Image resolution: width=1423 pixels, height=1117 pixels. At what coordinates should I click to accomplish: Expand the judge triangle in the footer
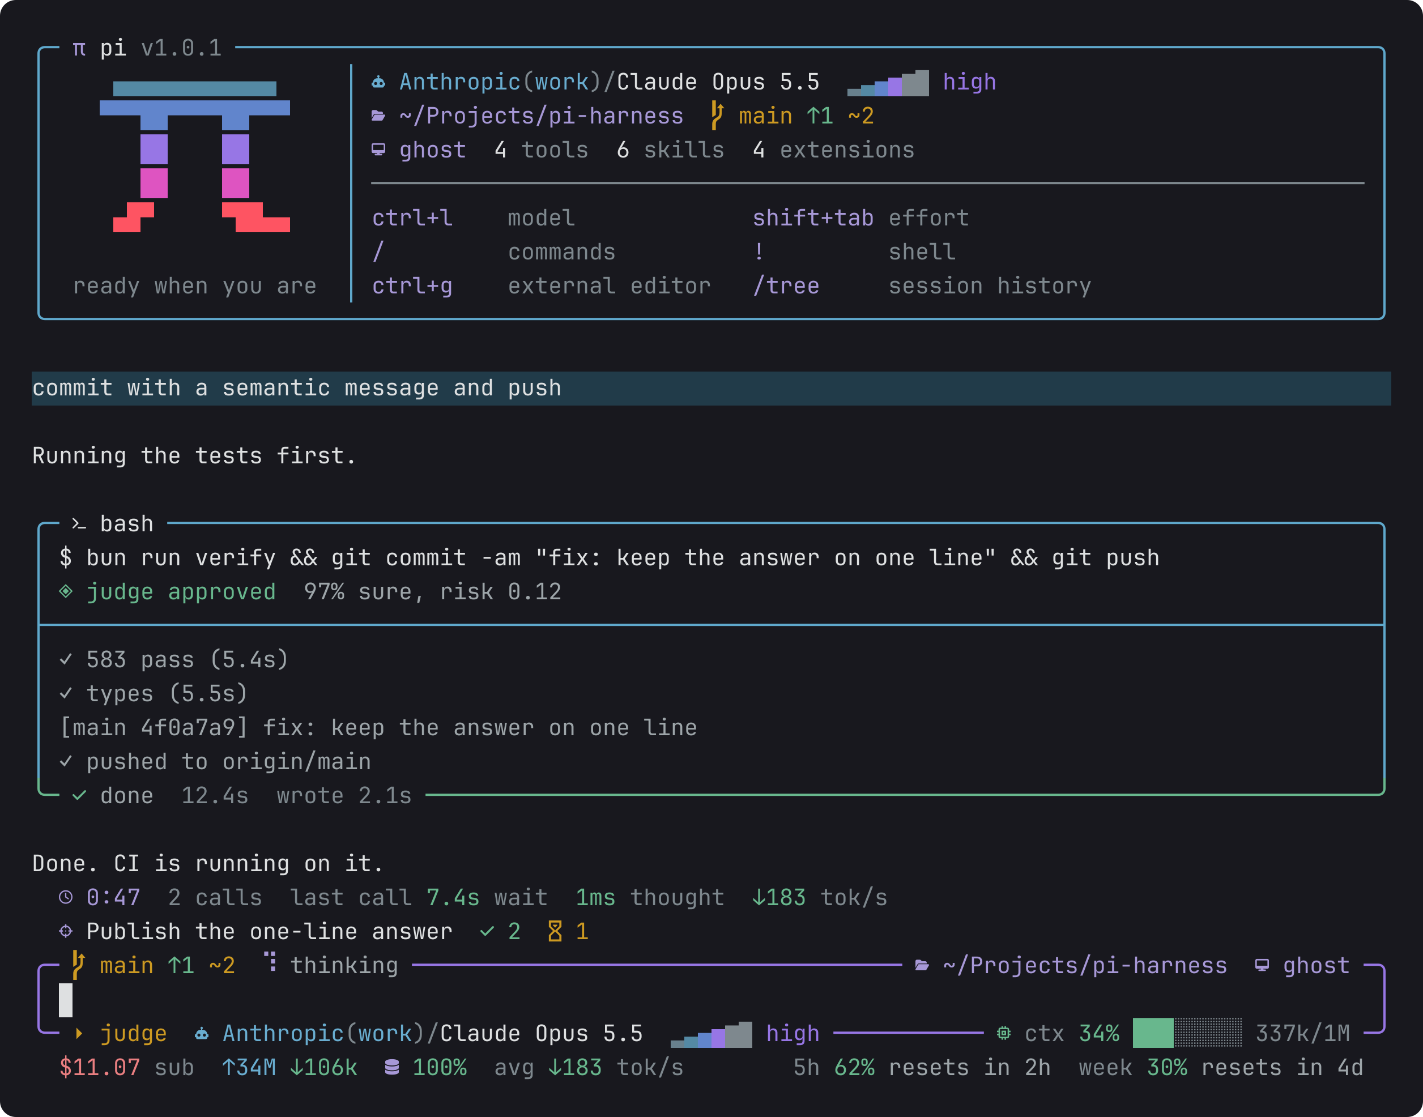click(x=79, y=1033)
